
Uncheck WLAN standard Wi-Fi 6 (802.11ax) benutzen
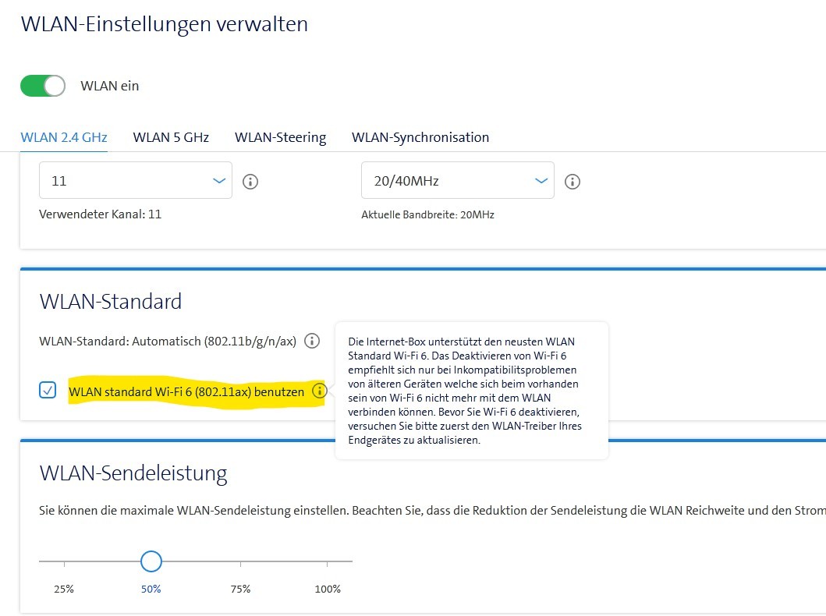48,390
